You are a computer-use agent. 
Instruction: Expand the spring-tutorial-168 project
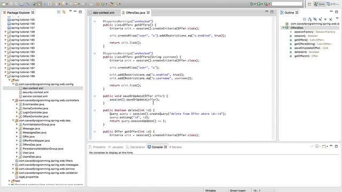tap(6, 72)
